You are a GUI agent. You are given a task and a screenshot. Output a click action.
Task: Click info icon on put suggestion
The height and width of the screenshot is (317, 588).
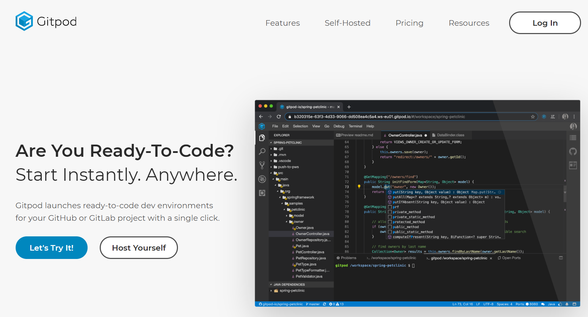pos(499,192)
